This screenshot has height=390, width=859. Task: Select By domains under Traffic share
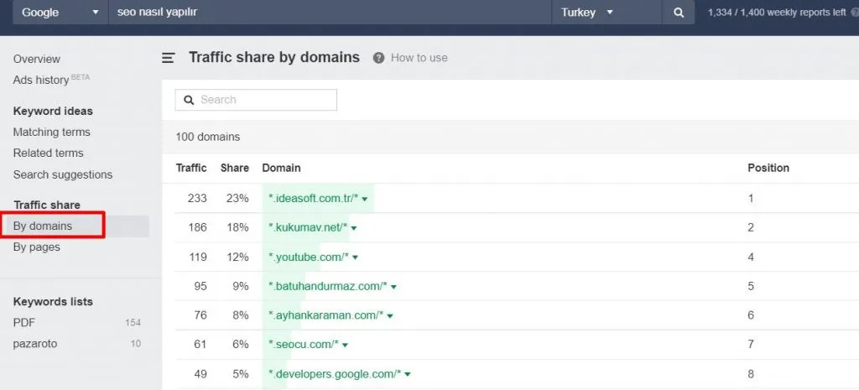click(43, 226)
